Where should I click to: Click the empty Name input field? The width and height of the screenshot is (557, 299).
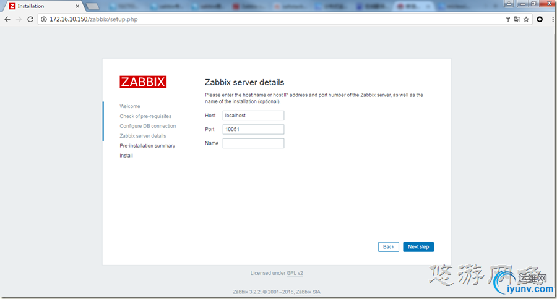click(x=253, y=143)
